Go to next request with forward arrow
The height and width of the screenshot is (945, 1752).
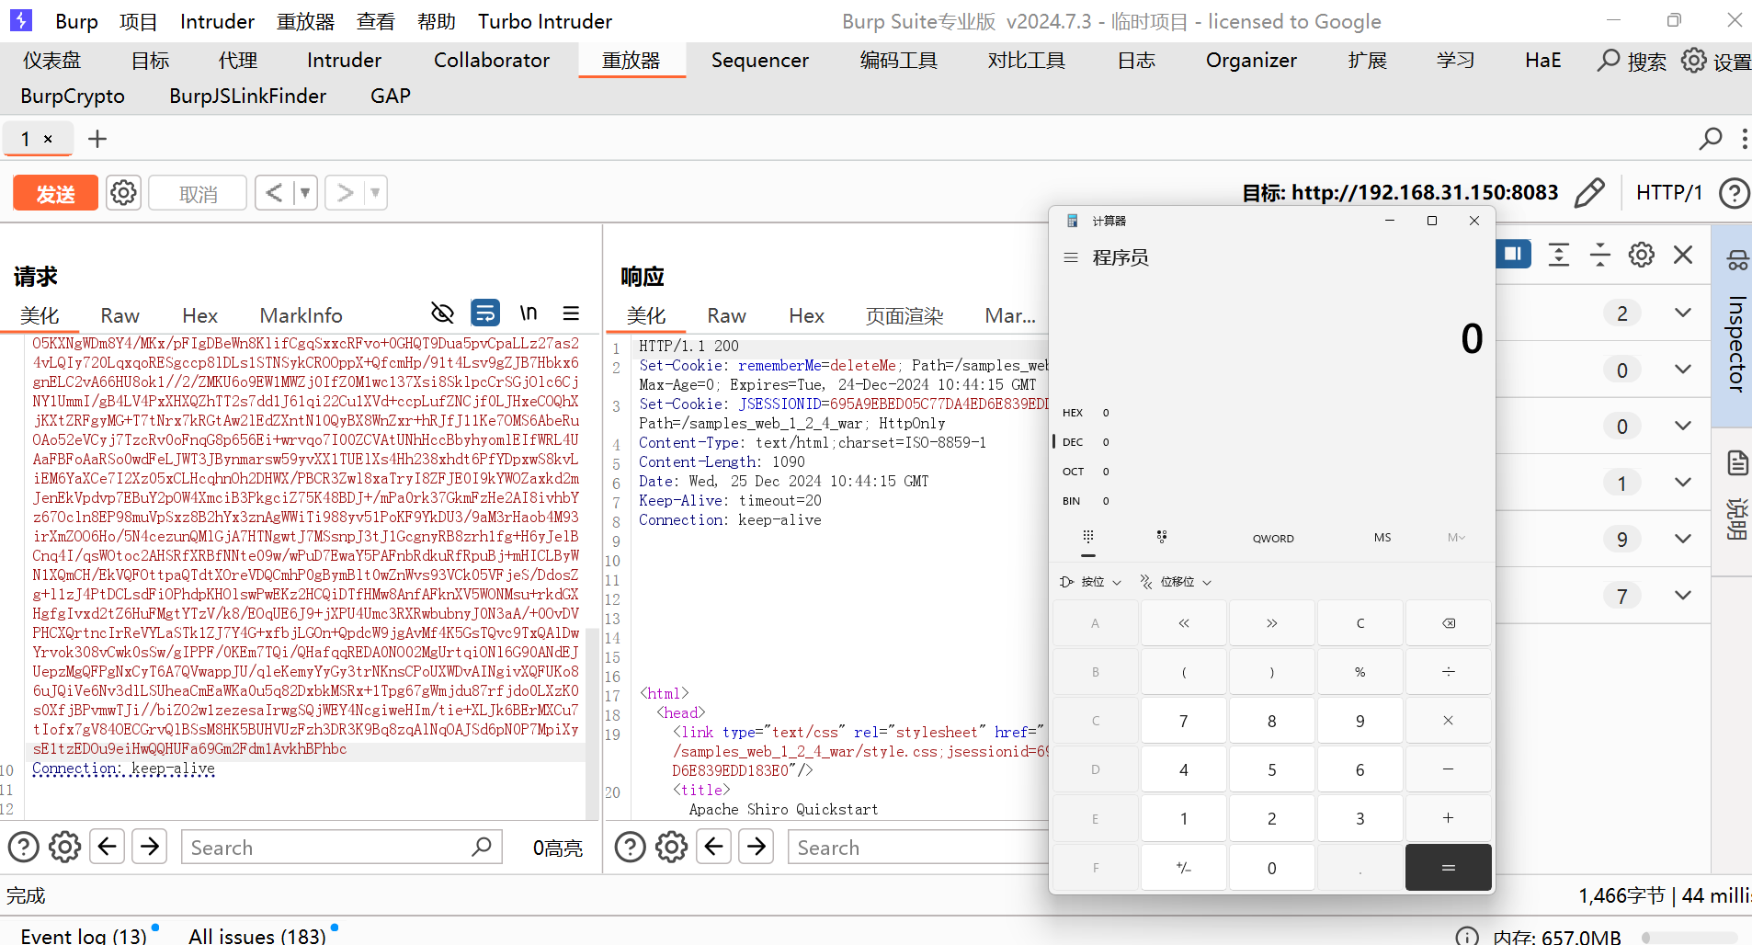coord(345,193)
